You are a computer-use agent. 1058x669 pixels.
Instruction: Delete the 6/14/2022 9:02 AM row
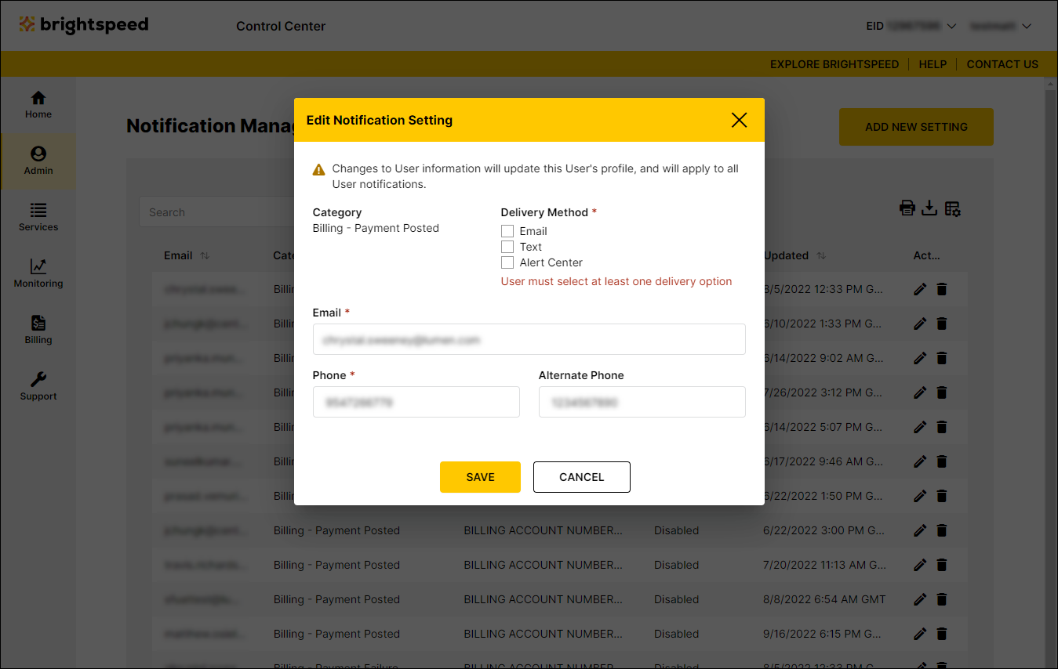click(x=942, y=358)
